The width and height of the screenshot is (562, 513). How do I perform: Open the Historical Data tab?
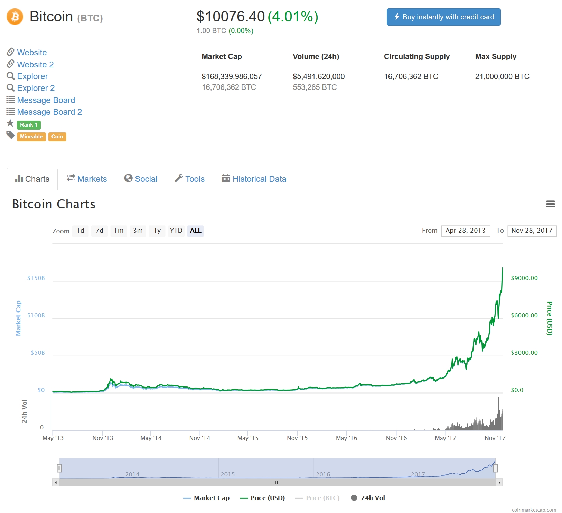click(254, 179)
